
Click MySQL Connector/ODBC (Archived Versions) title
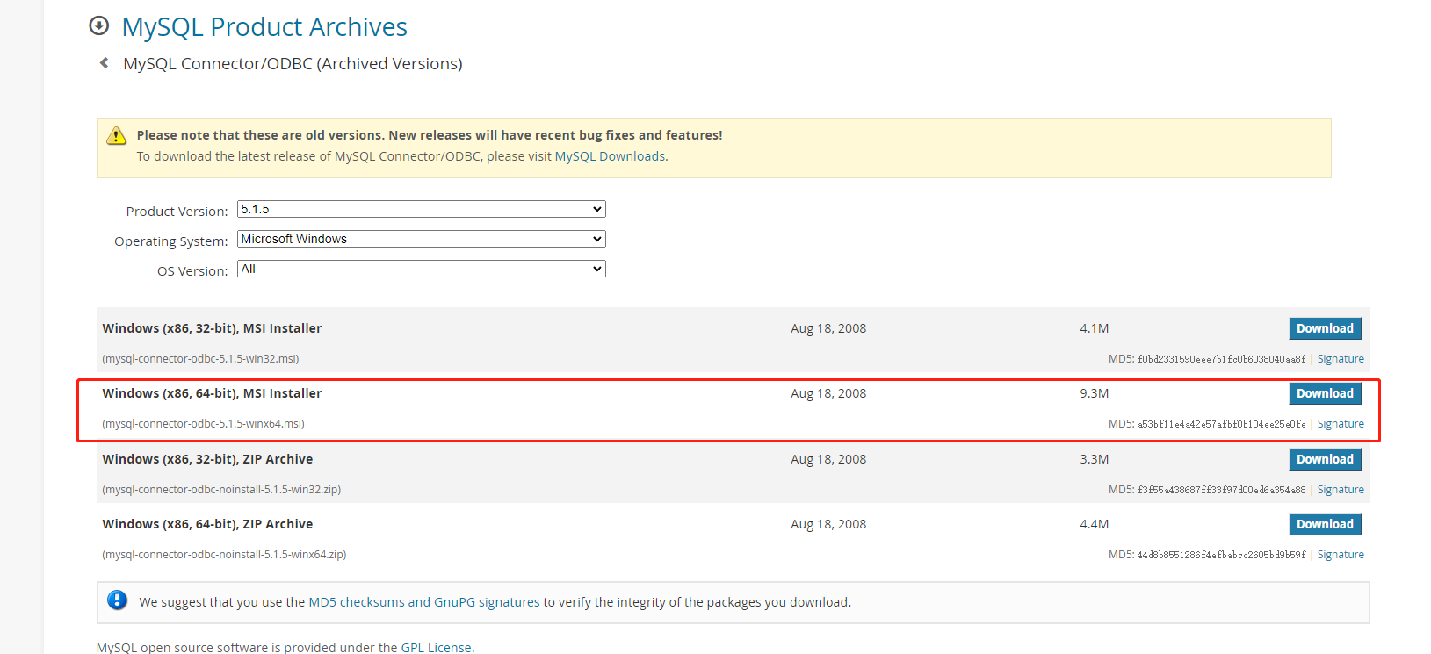293,64
